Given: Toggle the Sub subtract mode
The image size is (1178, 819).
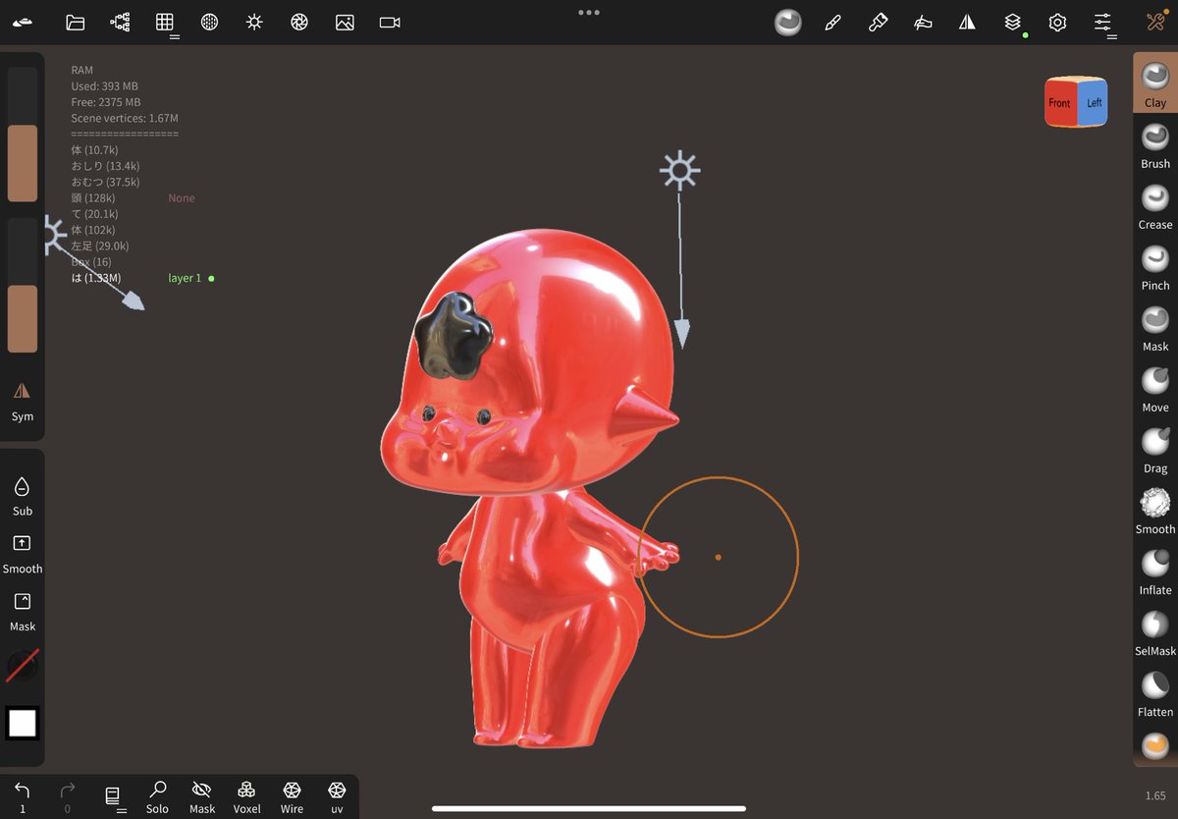Looking at the screenshot, I should click(x=22, y=495).
